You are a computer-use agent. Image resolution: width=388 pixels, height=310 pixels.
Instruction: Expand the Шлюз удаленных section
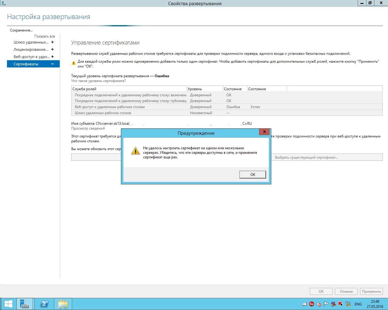click(x=52, y=42)
